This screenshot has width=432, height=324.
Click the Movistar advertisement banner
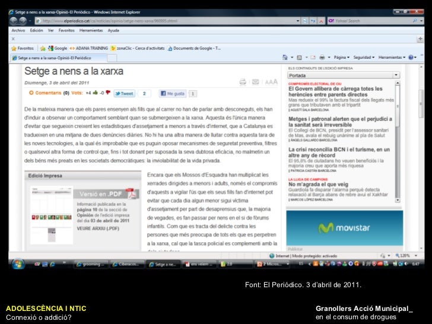pyautogui.click(x=344, y=228)
